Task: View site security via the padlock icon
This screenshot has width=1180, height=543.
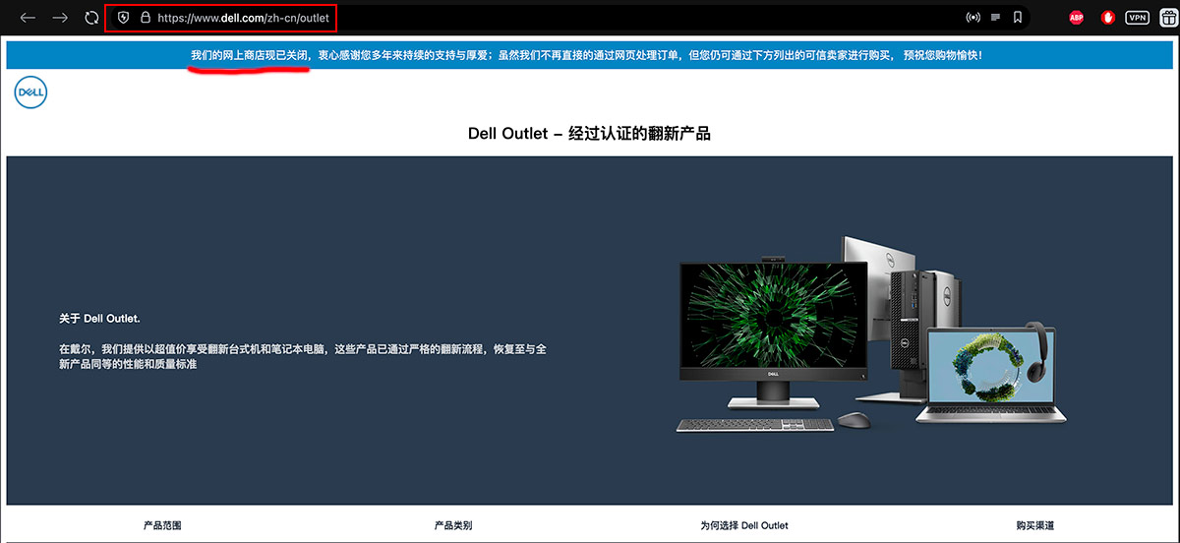Action: [x=146, y=18]
